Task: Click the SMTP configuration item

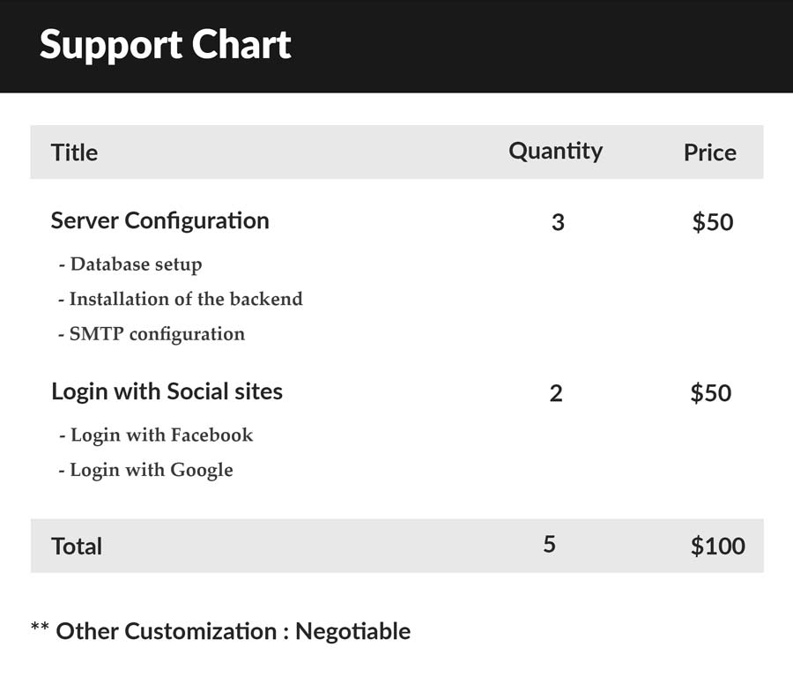Action: [x=152, y=334]
